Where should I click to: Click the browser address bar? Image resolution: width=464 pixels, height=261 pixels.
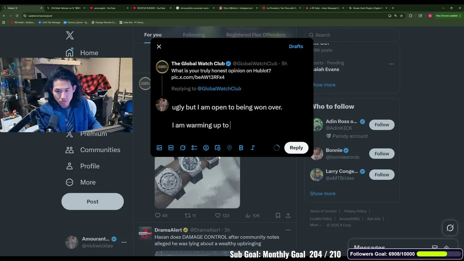point(203,16)
